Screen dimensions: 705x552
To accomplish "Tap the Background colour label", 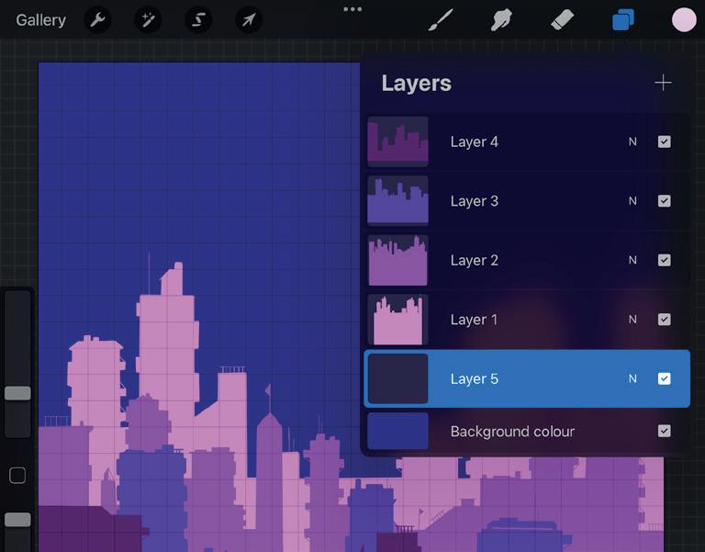I will tap(512, 432).
